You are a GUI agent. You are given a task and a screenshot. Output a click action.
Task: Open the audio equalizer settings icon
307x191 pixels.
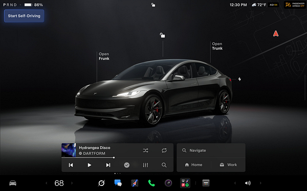pos(145,165)
